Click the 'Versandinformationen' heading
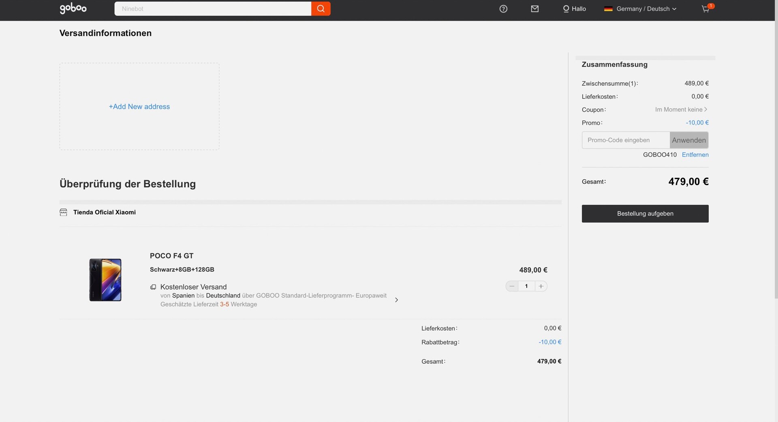 pyautogui.click(x=105, y=33)
